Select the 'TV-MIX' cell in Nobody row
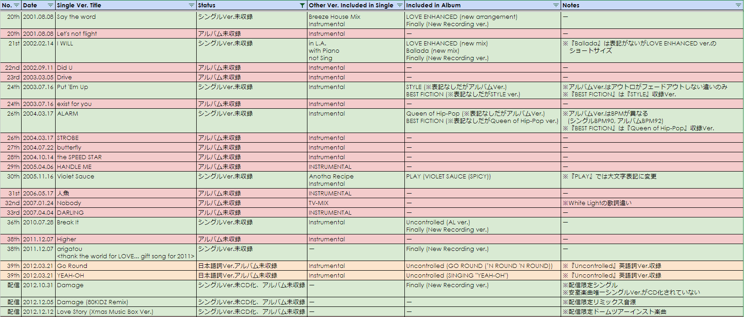This screenshot has height=317, width=744. coord(356,203)
